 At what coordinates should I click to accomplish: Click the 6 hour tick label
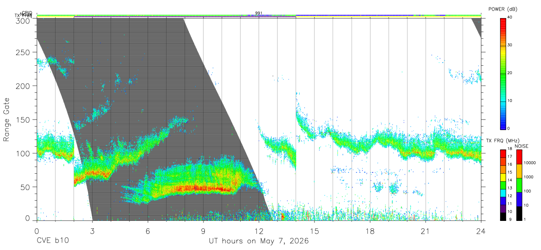[148, 231]
